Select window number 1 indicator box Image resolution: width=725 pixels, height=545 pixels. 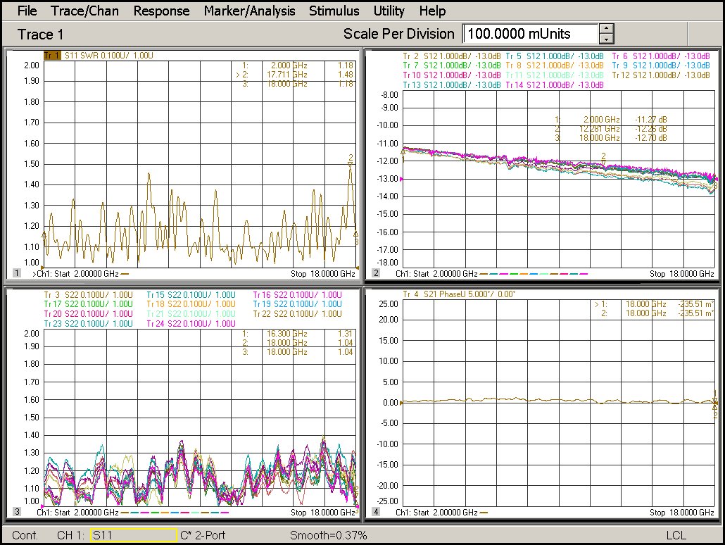click(17, 273)
